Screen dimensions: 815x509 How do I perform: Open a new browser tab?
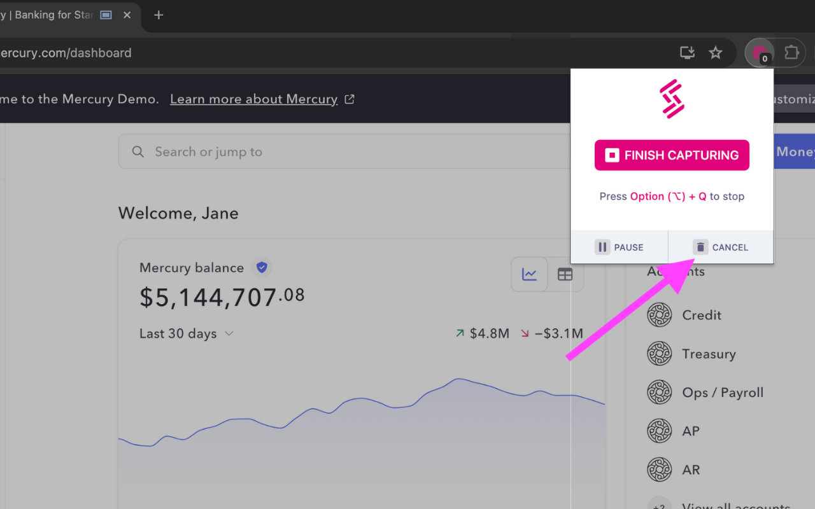[159, 15]
